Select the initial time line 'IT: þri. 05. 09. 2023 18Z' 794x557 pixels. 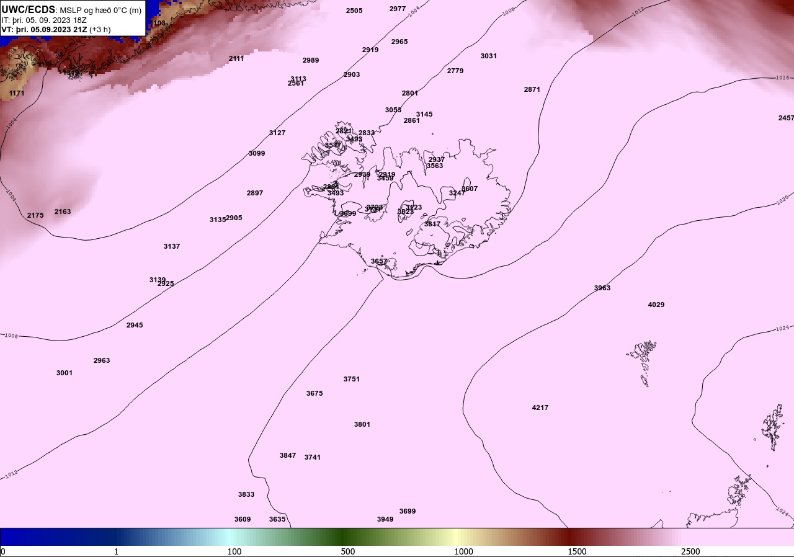(x=44, y=20)
